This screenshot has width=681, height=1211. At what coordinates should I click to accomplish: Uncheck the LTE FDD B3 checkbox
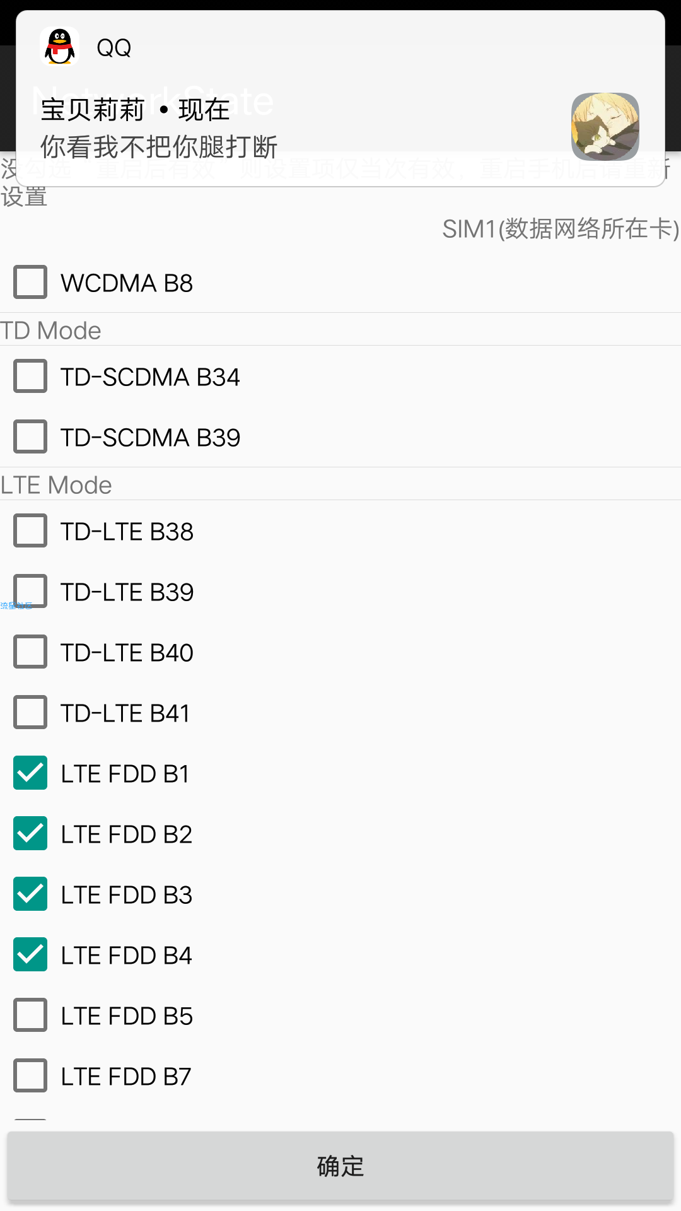30,894
